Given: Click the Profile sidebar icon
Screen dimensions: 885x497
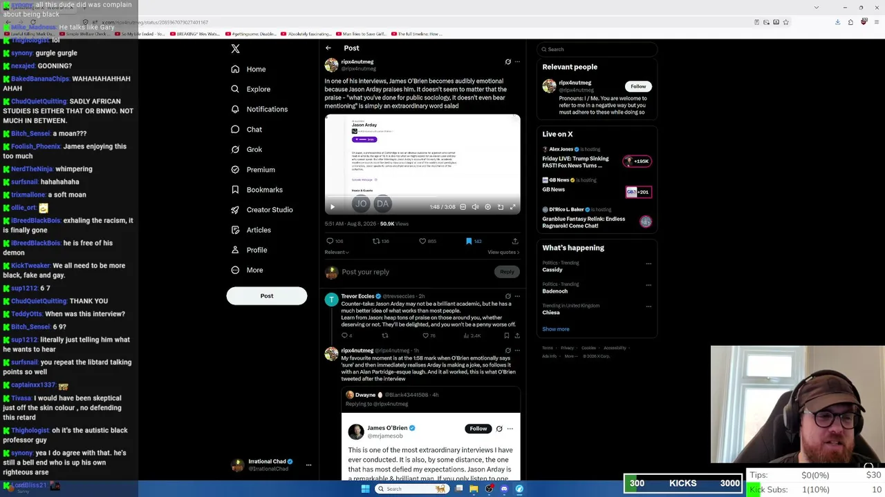Looking at the screenshot, I should [x=235, y=250].
